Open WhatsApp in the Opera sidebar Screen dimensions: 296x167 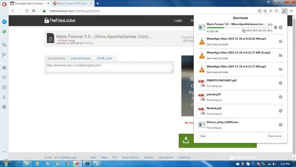[4, 32]
